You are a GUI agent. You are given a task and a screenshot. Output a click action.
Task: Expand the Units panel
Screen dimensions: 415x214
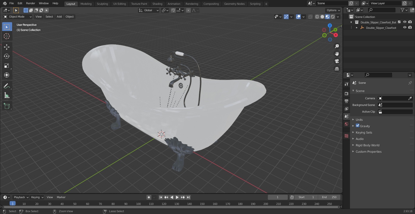tap(359, 120)
